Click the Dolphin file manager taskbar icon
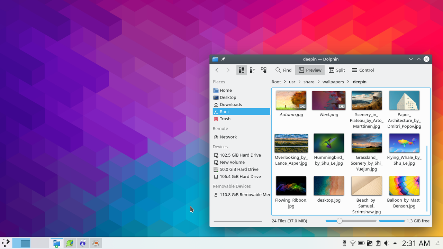The image size is (443, 249). tap(56, 243)
